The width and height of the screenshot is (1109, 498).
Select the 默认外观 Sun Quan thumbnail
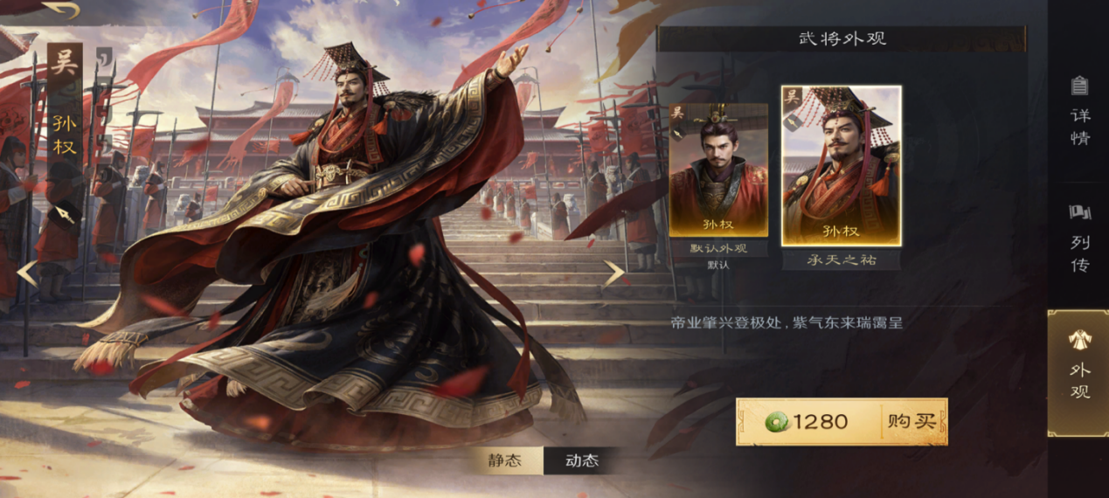tap(718, 170)
